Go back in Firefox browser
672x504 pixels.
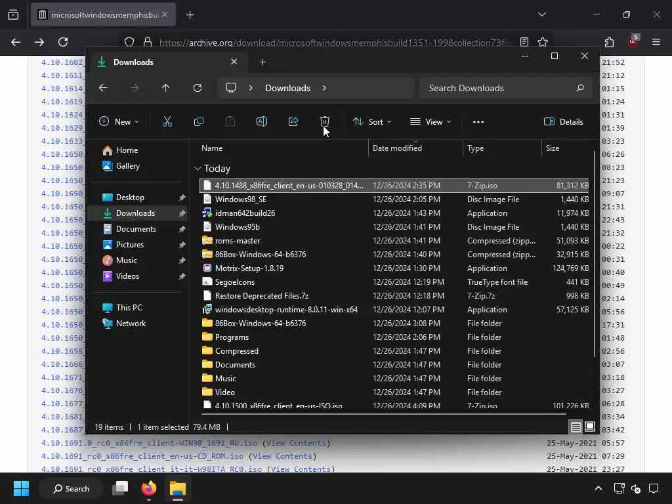pyautogui.click(x=16, y=42)
